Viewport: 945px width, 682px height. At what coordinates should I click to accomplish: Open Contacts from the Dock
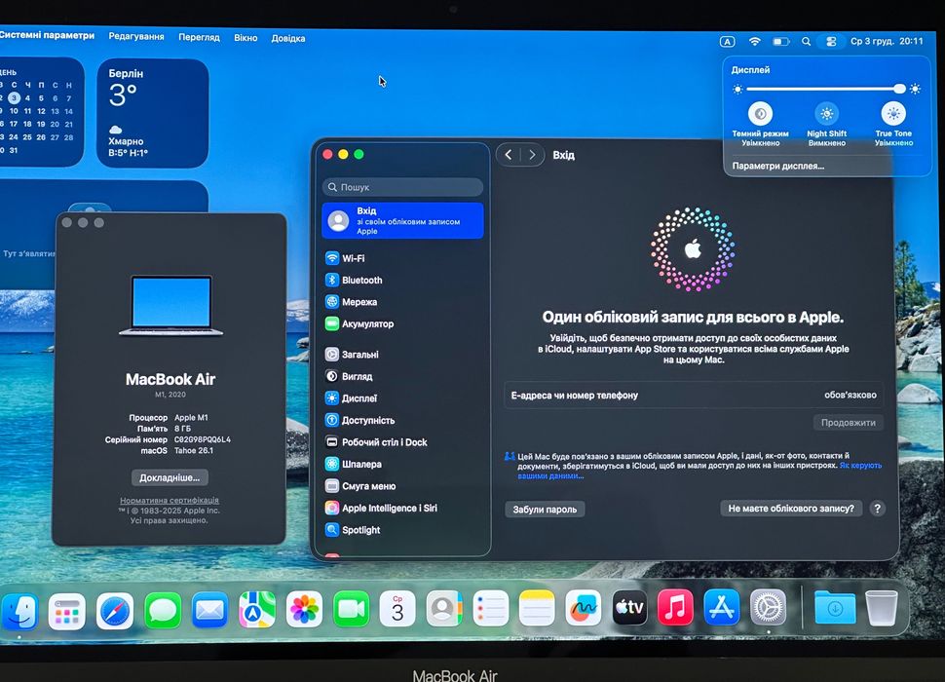click(x=444, y=609)
